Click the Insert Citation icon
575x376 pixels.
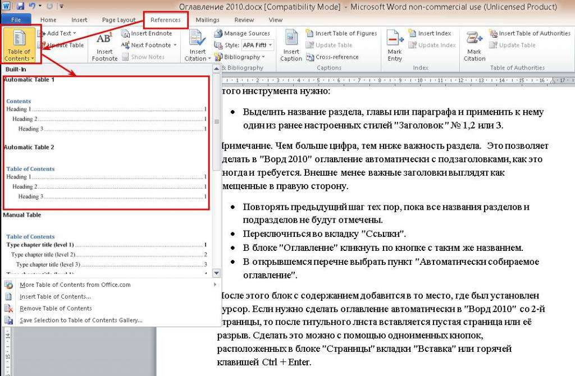(x=197, y=39)
